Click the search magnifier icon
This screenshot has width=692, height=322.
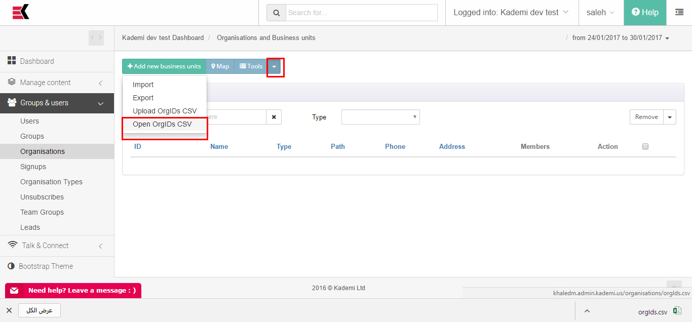pyautogui.click(x=276, y=13)
